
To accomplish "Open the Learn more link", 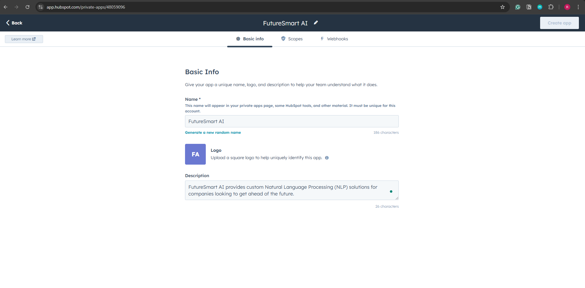I will pos(24,39).
